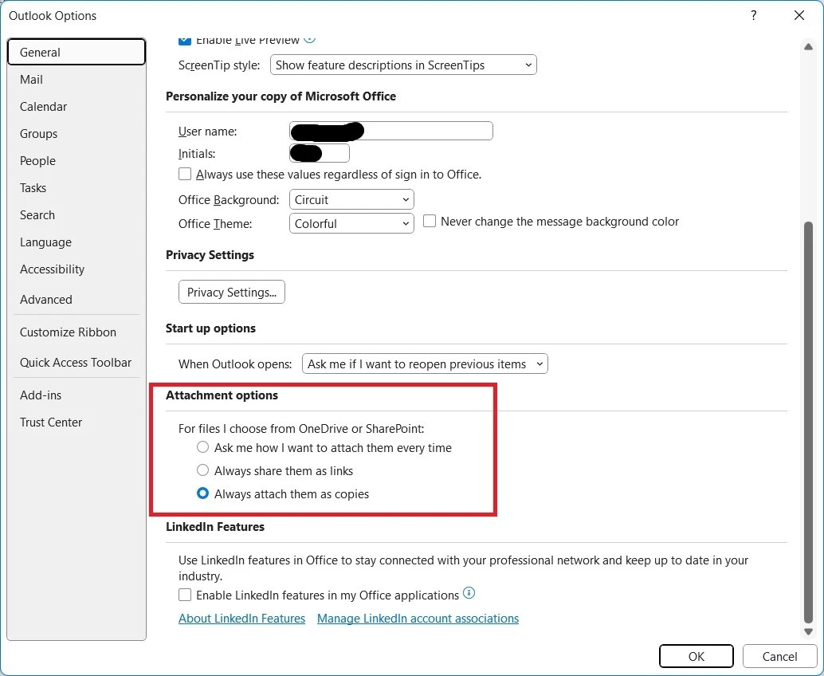
Task: Open Quick Access Toolbar category
Action: tap(77, 362)
